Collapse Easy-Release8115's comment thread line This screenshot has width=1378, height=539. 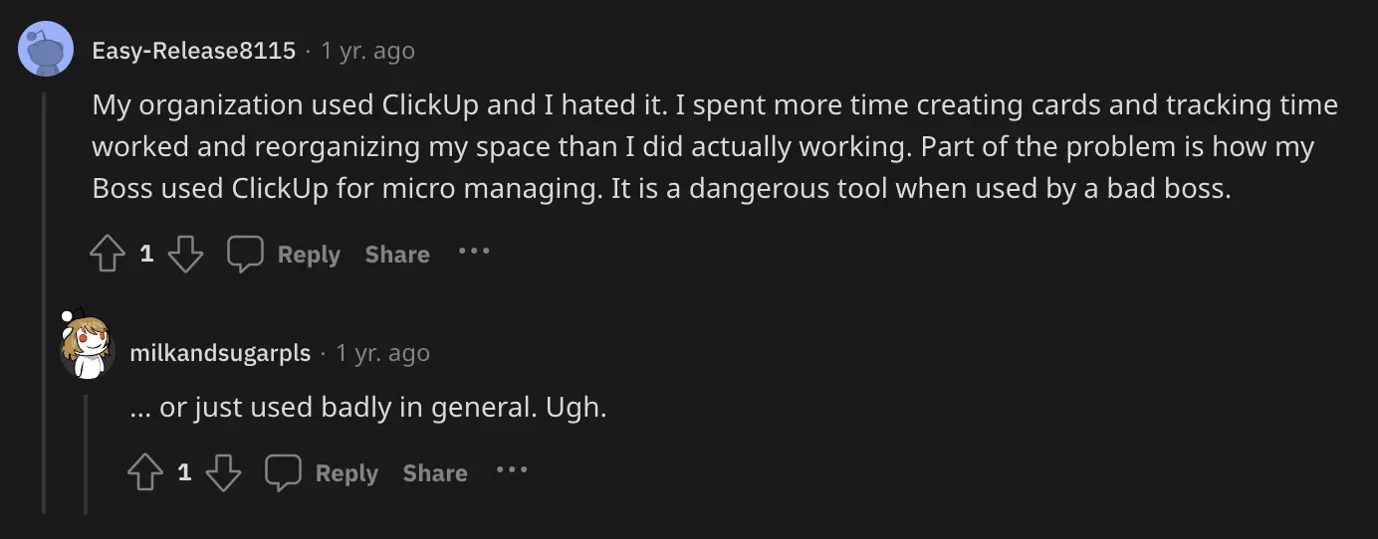(x=44, y=298)
